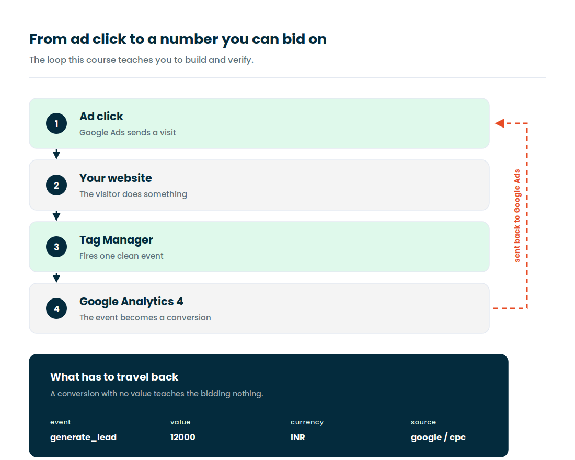Click the 'value' field label

click(x=180, y=422)
